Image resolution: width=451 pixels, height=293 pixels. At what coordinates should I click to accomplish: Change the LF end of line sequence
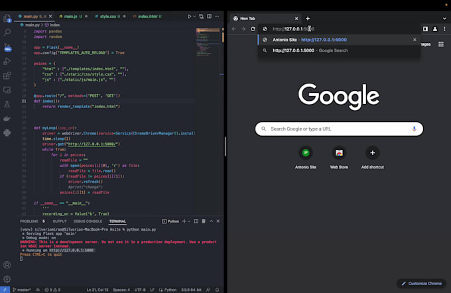(x=152, y=290)
